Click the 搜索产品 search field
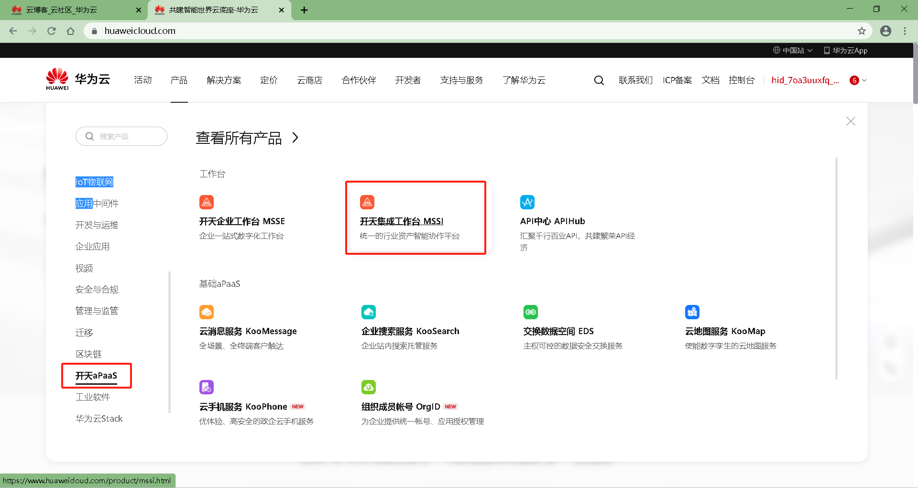The height and width of the screenshot is (488, 918). click(121, 136)
